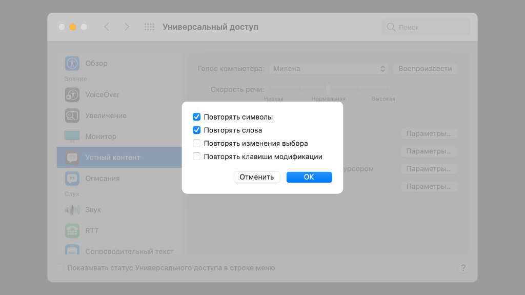The image size is (525, 295).
Task: Adjust the Скорость речи slider thumb
Action: click(x=329, y=89)
